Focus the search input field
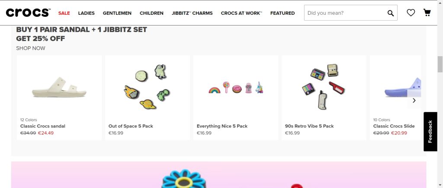Viewport: 443px width, 188px height. 344,13
